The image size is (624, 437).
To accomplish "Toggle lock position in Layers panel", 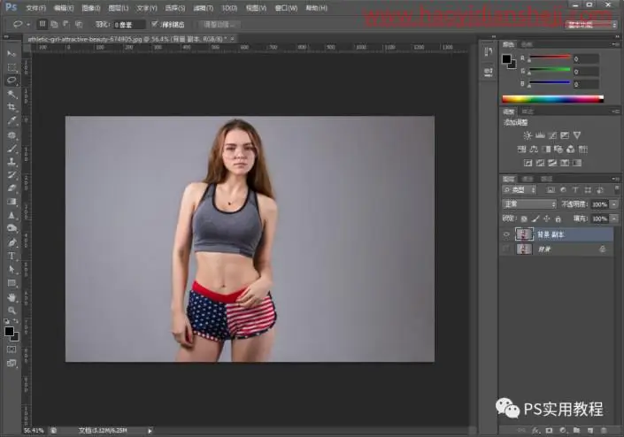I will pyautogui.click(x=547, y=218).
